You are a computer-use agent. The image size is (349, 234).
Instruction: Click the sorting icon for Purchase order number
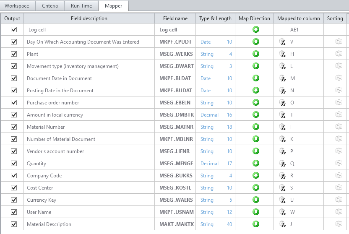point(339,103)
